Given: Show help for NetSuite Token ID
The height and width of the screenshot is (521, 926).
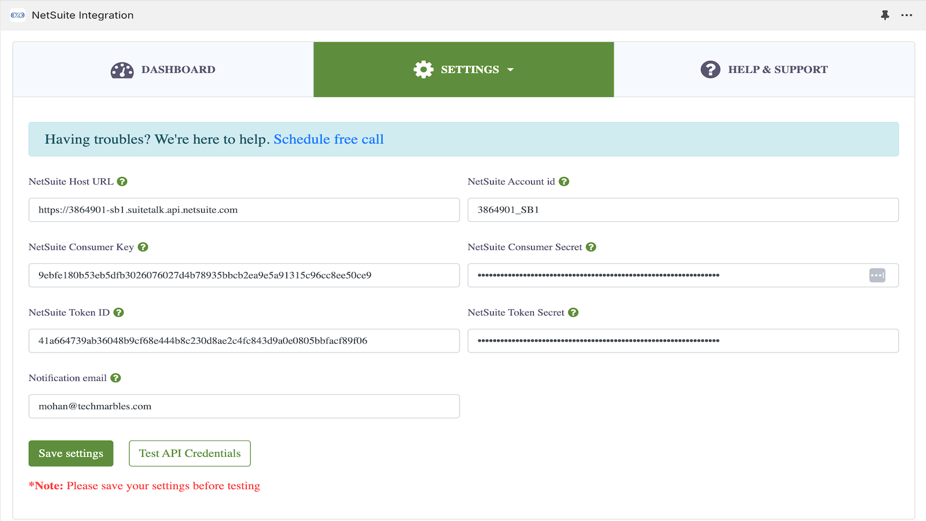Looking at the screenshot, I should tap(119, 313).
